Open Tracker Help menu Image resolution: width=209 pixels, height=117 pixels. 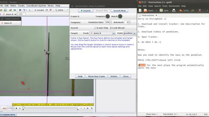pyautogui.click(x=58, y=6)
